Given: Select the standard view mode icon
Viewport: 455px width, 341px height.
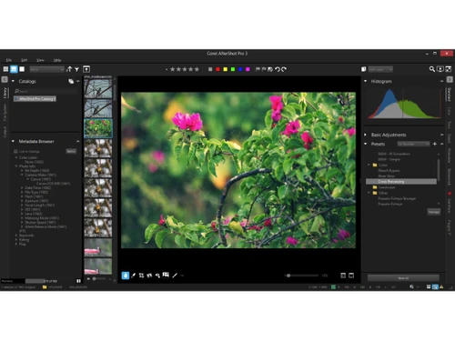Looking at the screenshot, I should point(14,69).
